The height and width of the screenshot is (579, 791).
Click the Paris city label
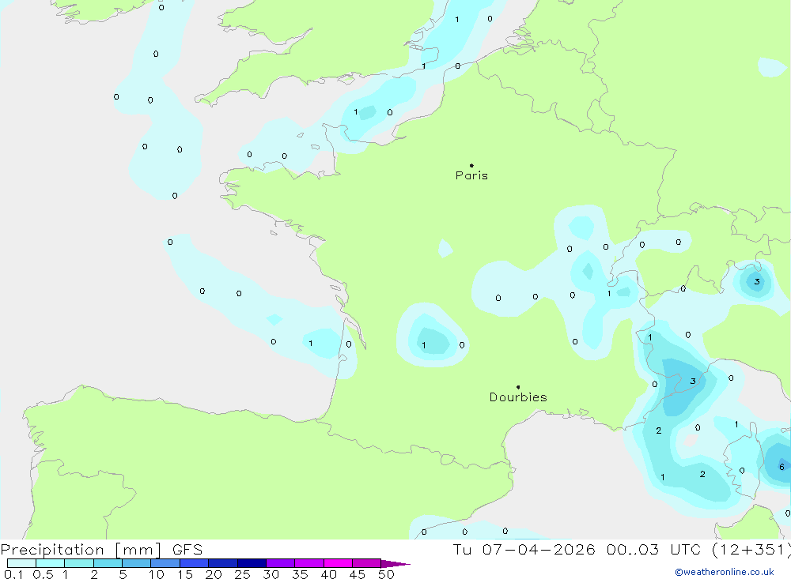point(471,175)
